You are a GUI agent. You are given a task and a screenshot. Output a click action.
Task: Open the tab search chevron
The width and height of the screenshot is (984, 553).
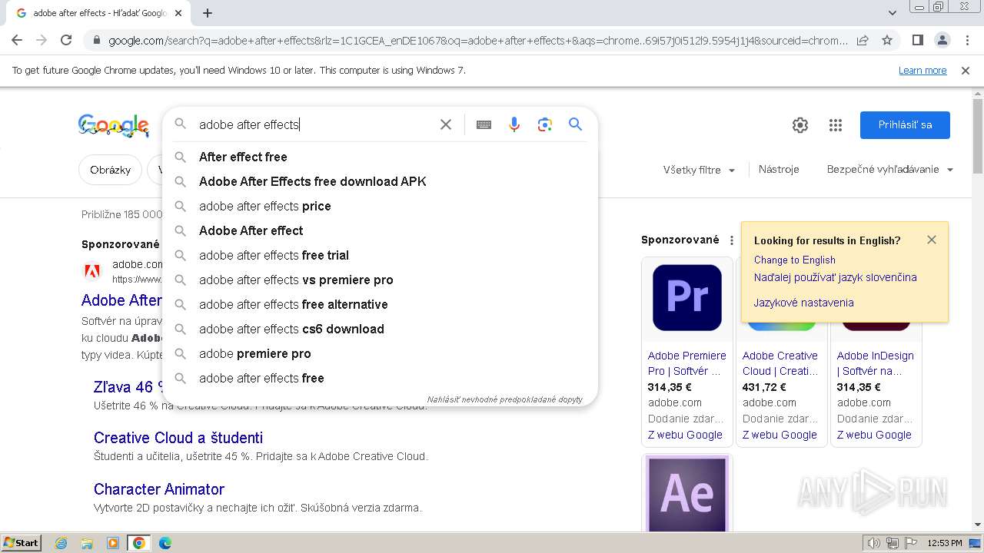pos(892,13)
